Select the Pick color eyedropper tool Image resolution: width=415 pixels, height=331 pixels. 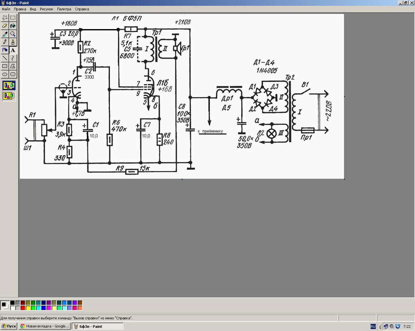5,34
